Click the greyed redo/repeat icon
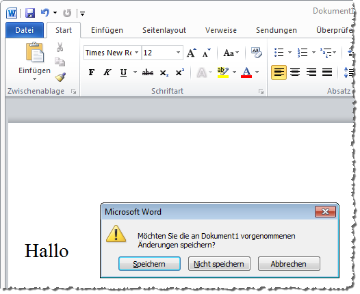Screen dimensions: 360x294 point(67,13)
